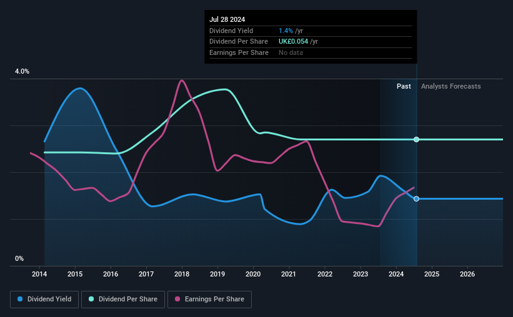
Task: Click the 2025 x-axis label
Action: (x=432, y=274)
